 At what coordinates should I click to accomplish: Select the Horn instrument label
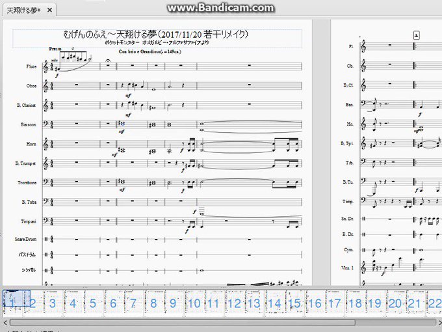[31, 144]
